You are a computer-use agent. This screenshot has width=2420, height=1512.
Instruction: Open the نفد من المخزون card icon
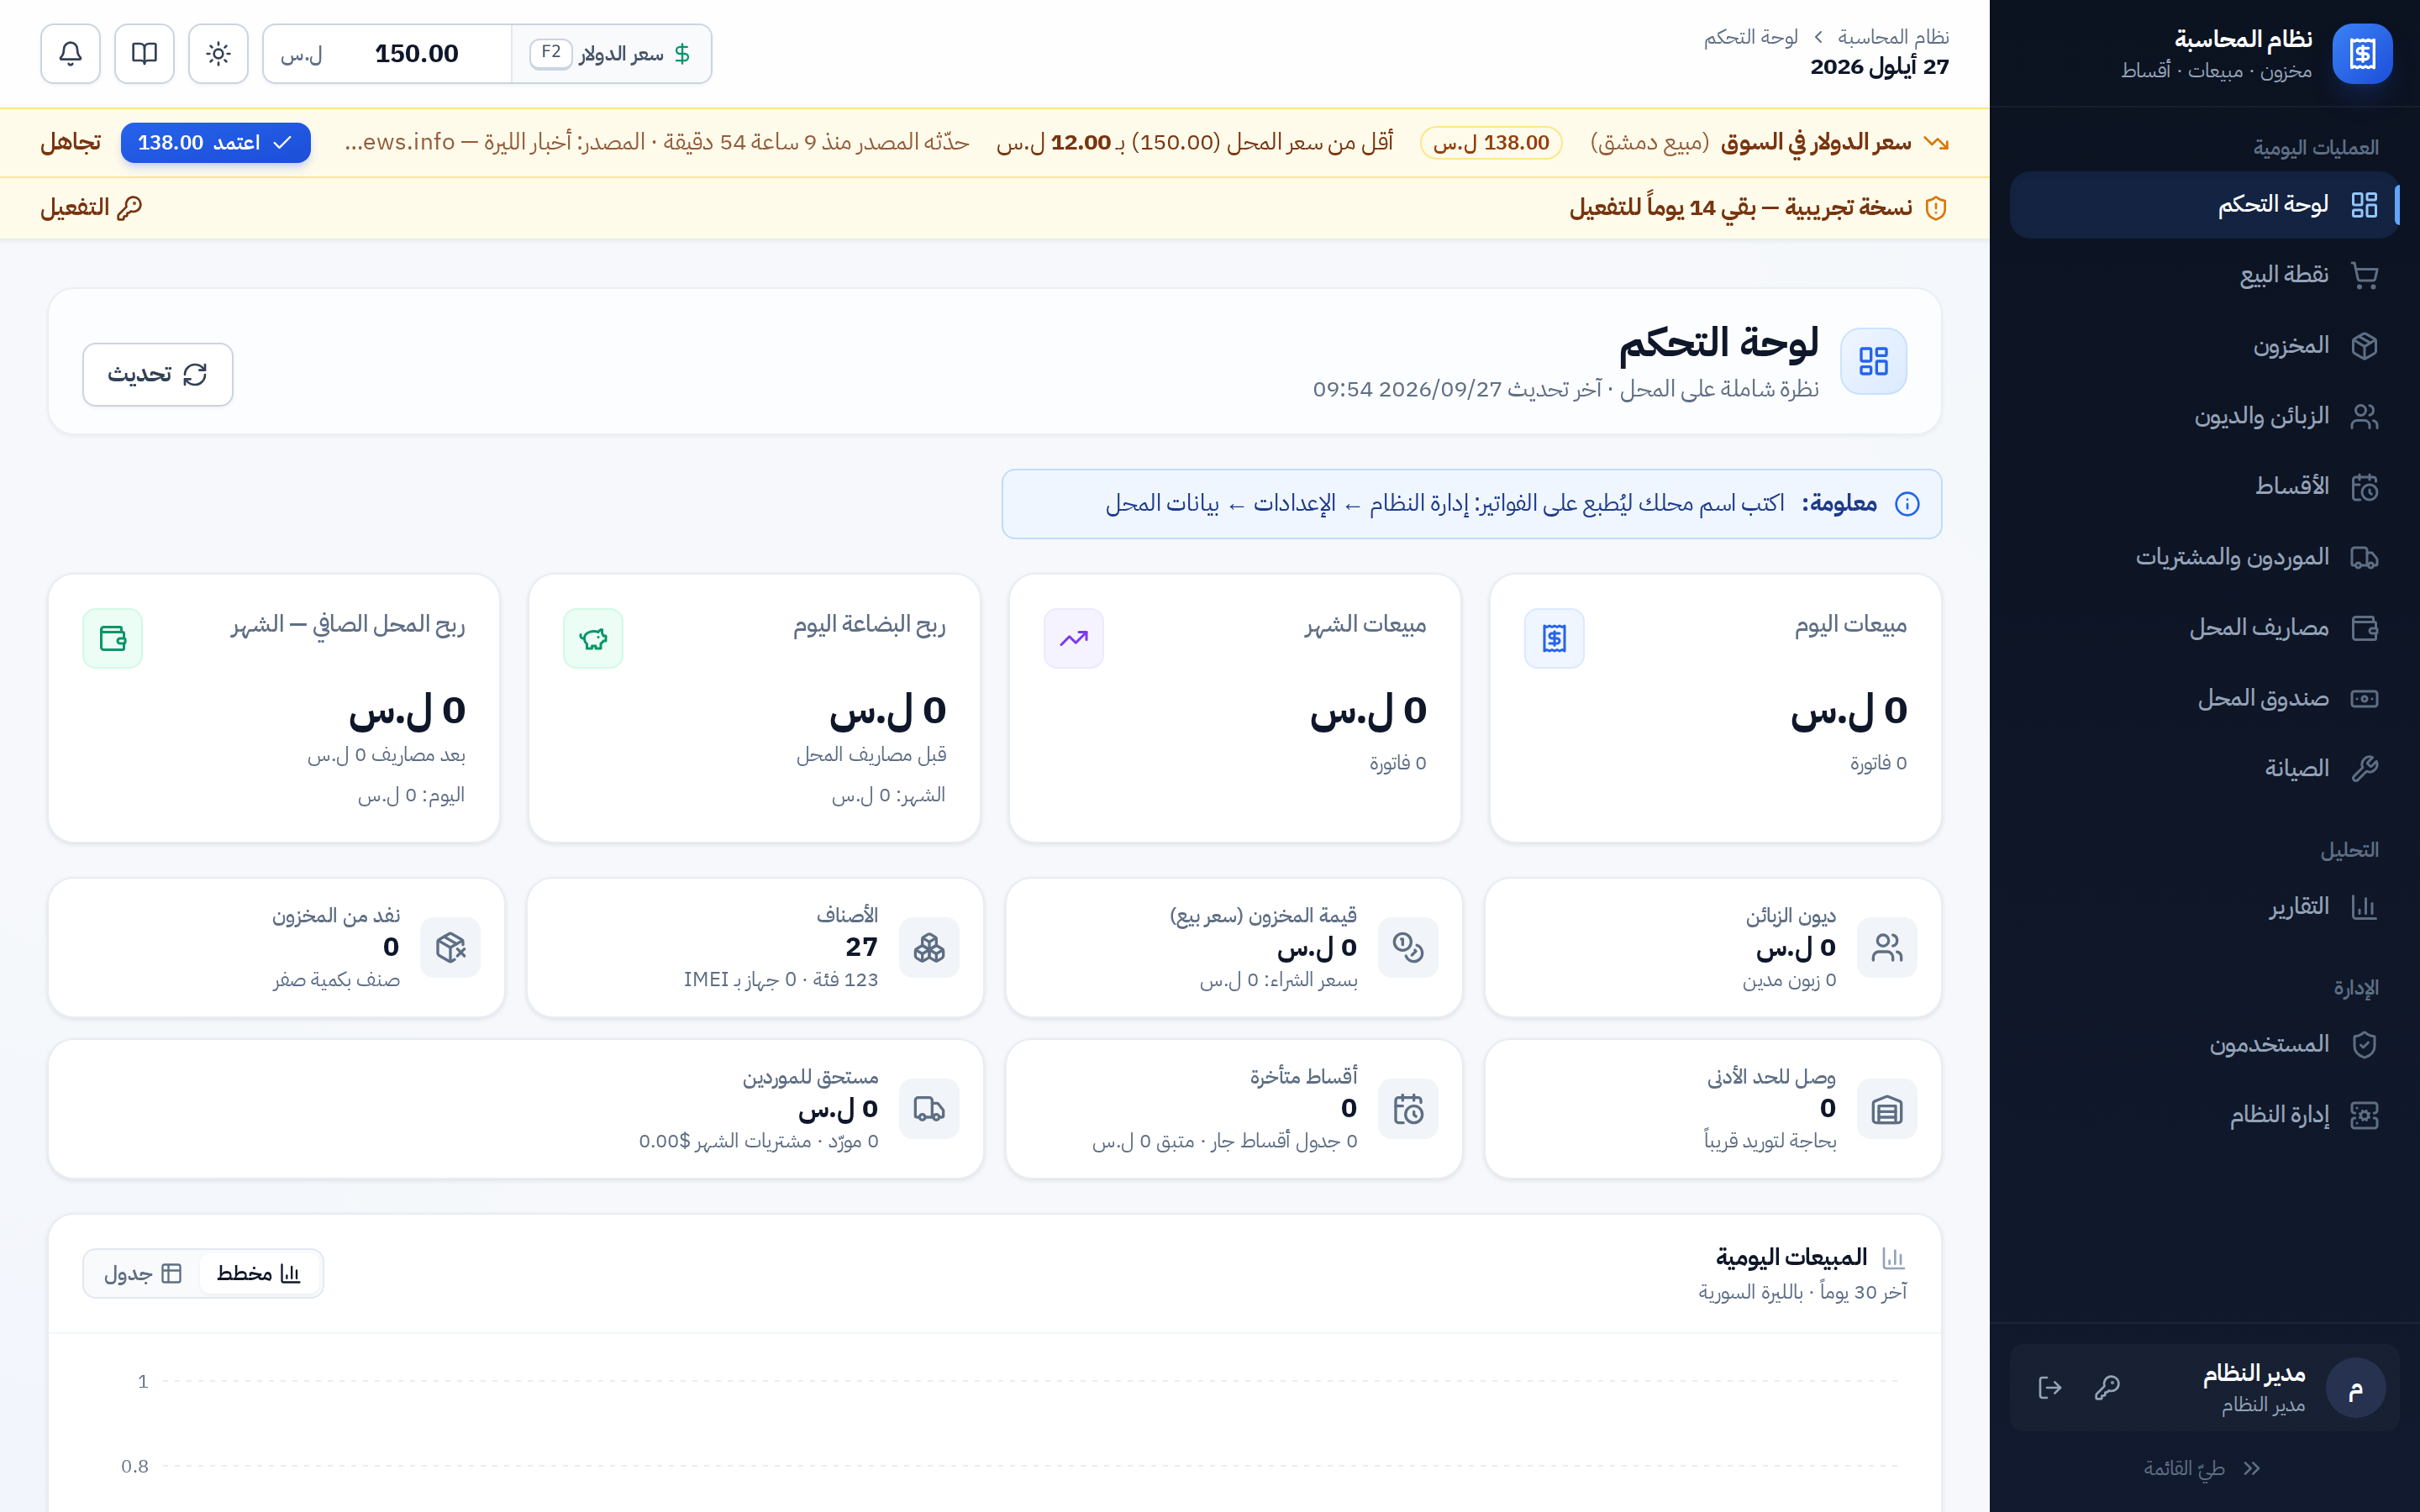(x=450, y=948)
